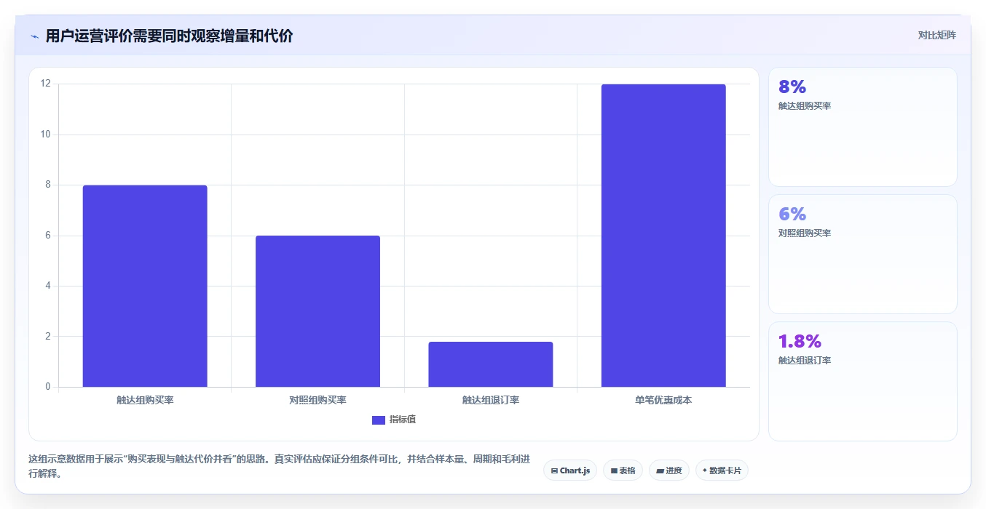This screenshot has width=986, height=509.
Task: Click the title 用户运营评价需要同时观察增量和代价
Action: (x=169, y=36)
